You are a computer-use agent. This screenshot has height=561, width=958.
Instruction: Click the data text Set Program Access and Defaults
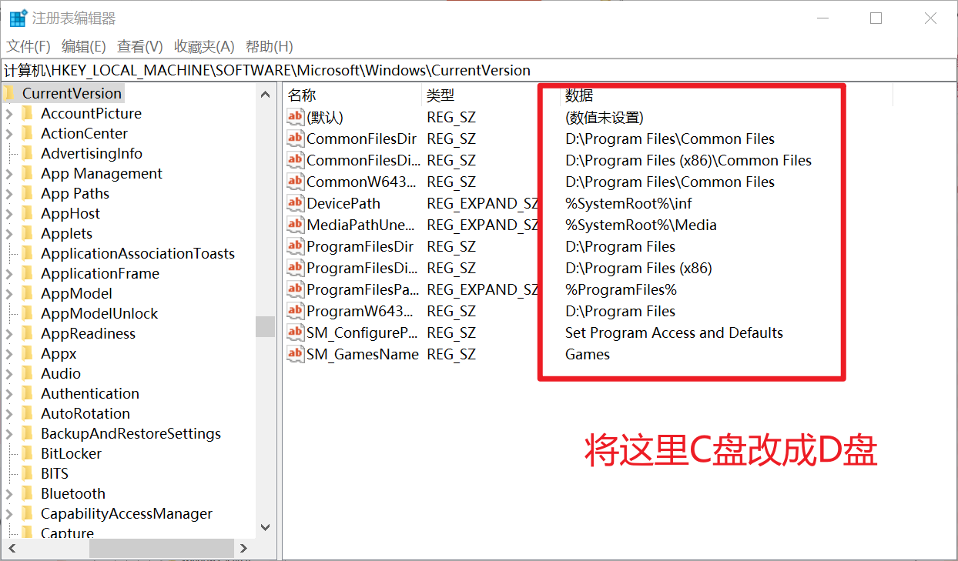[x=674, y=332]
